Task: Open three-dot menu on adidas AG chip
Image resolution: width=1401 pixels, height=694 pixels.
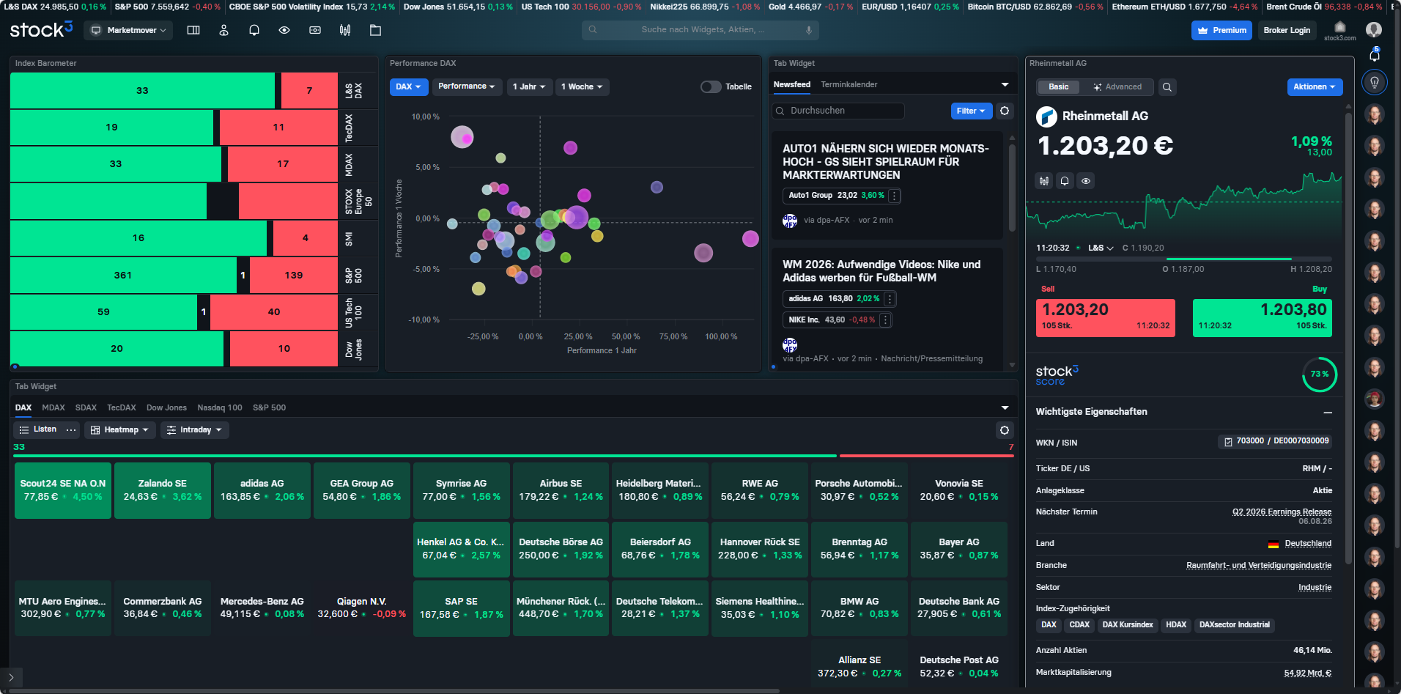Action: (x=890, y=299)
